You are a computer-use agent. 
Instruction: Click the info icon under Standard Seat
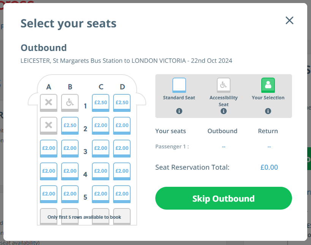[x=179, y=111]
